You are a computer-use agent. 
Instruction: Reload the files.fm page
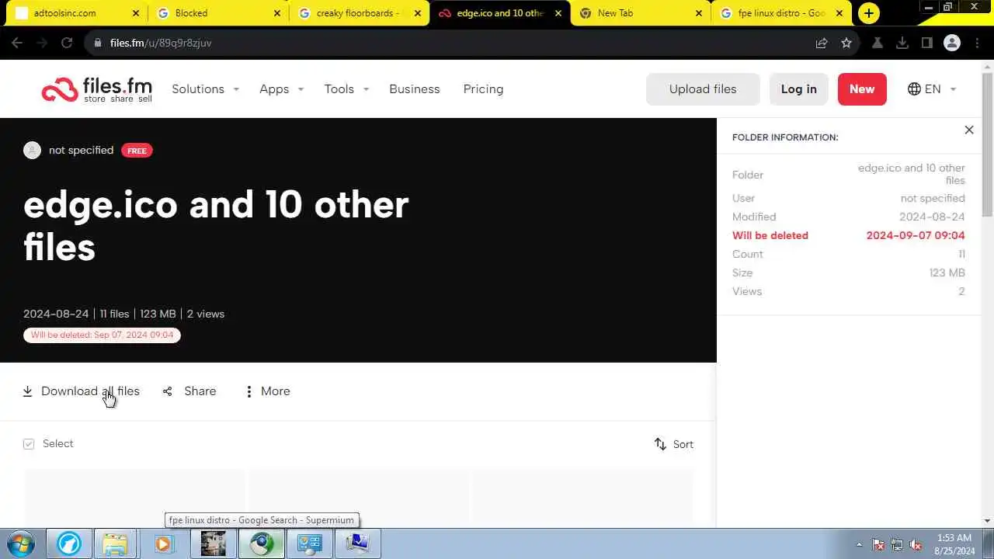pos(67,43)
